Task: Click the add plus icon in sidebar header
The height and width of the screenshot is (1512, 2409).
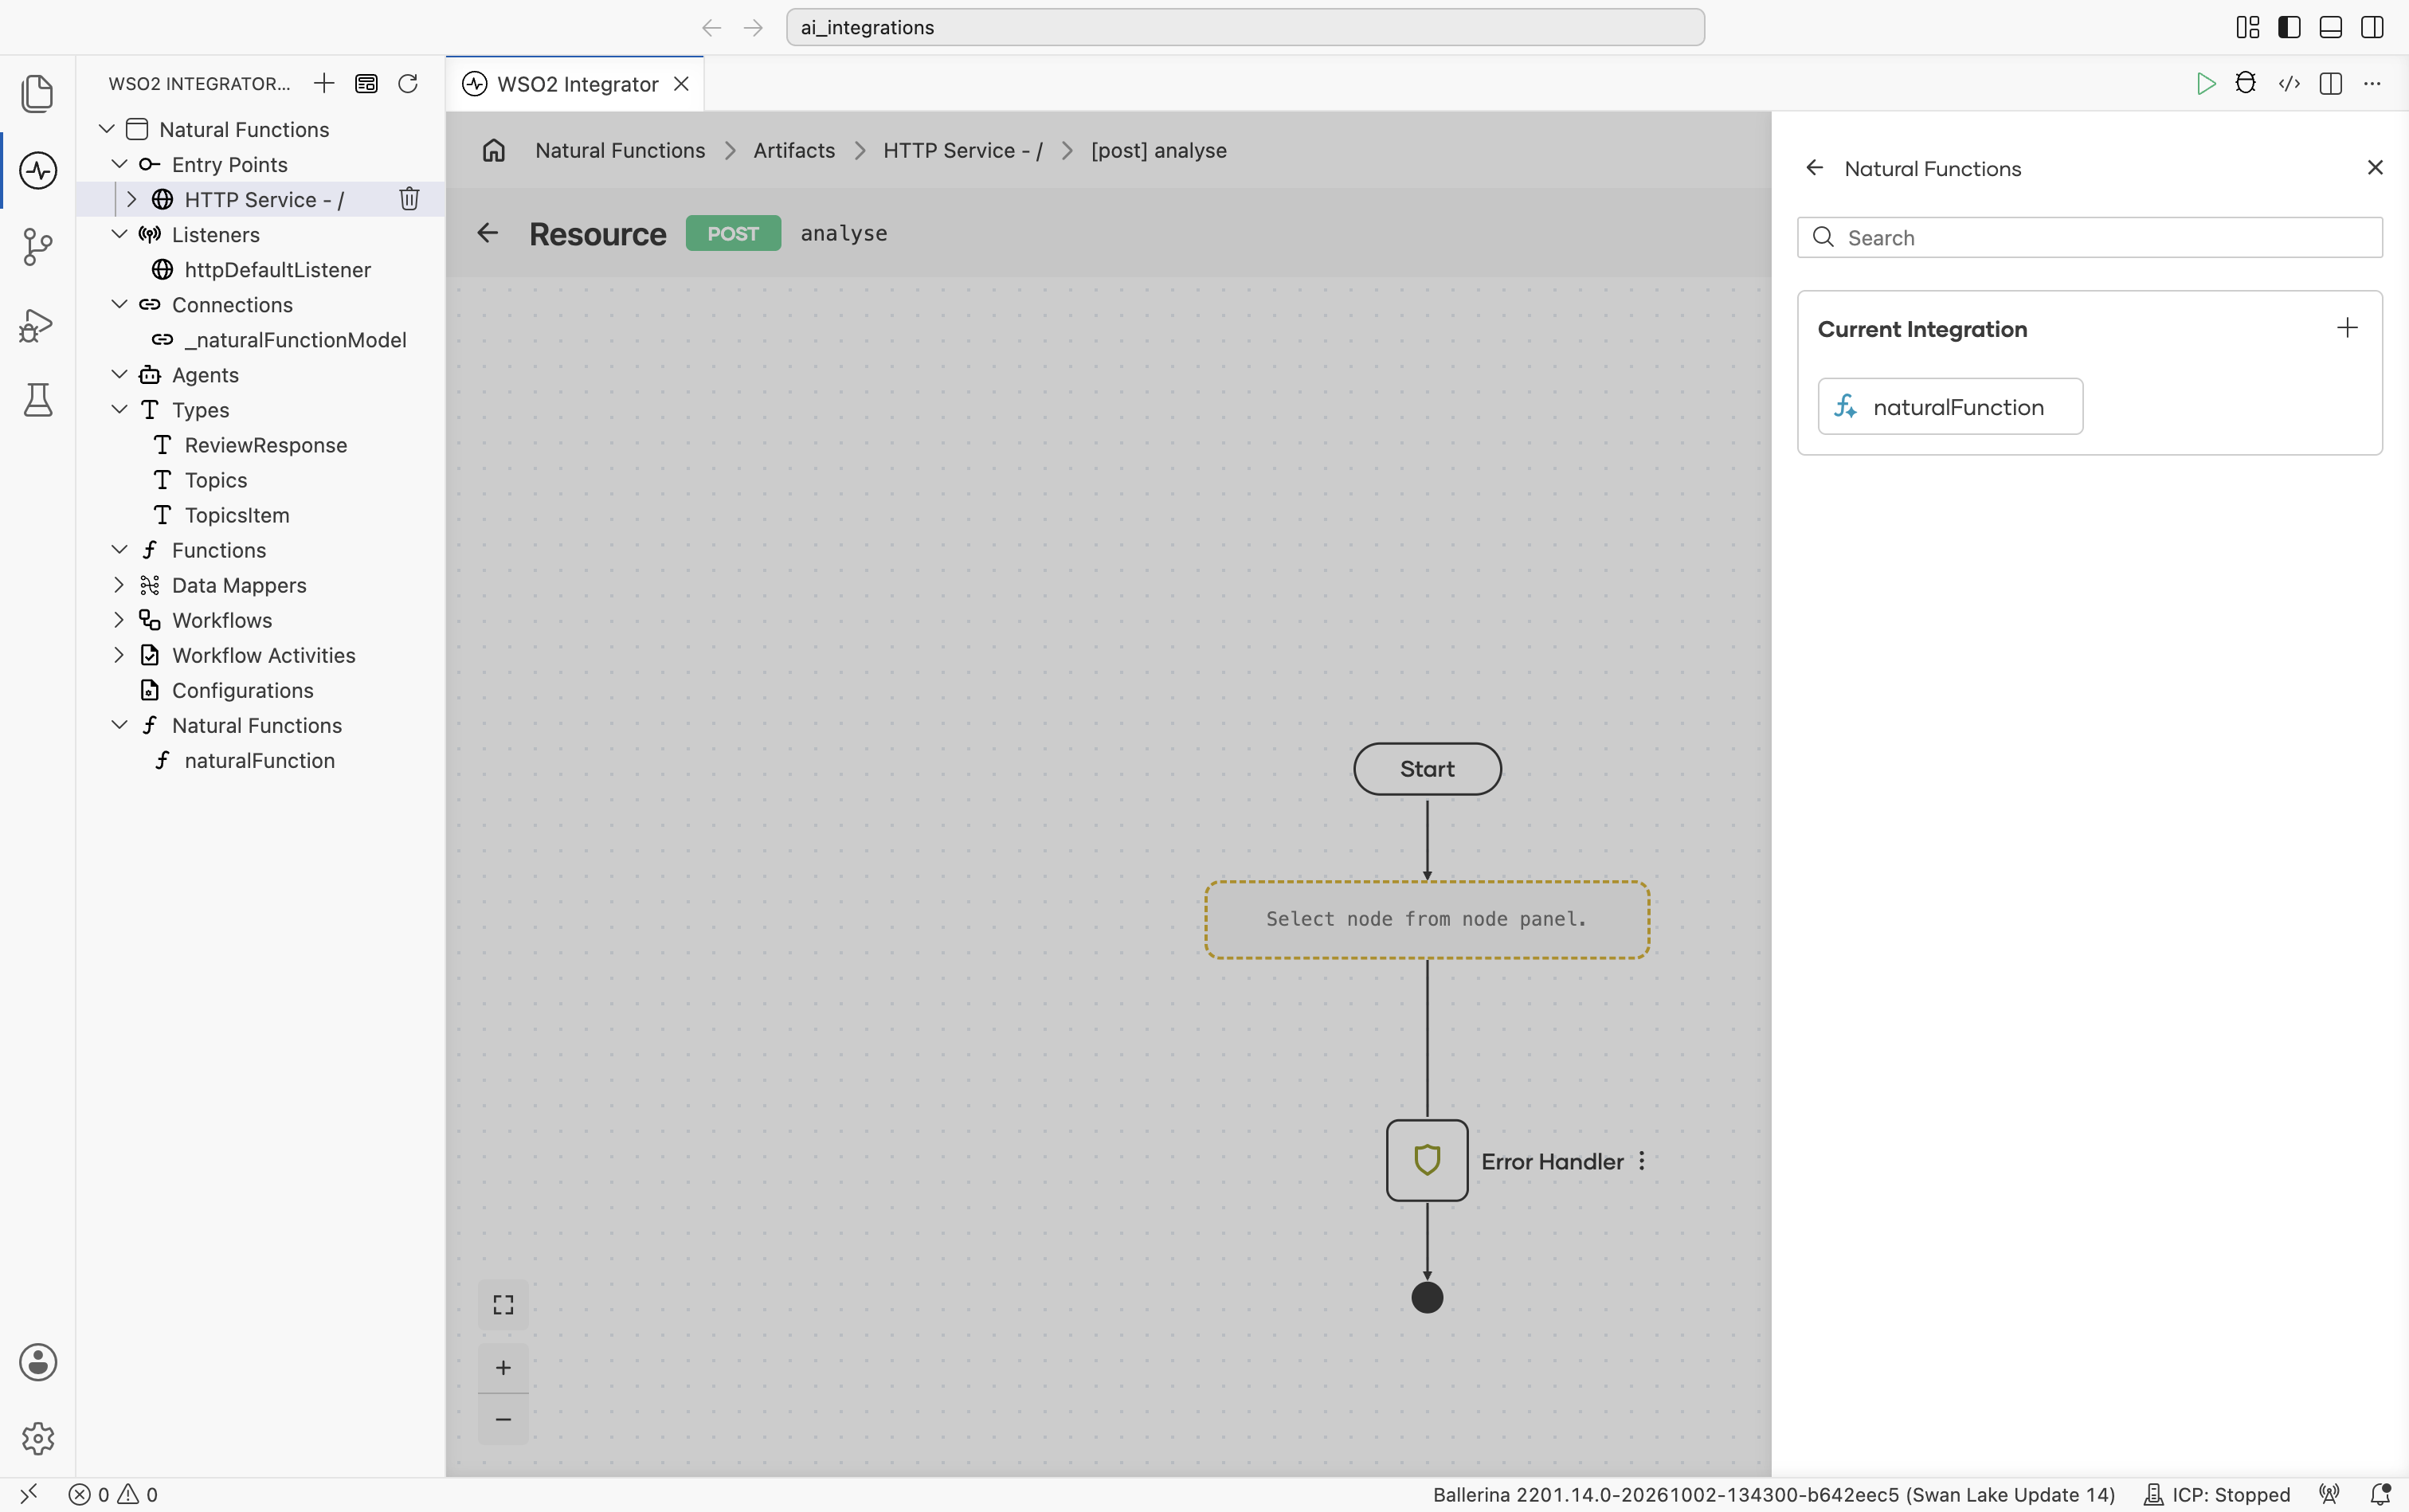Action: 323,83
